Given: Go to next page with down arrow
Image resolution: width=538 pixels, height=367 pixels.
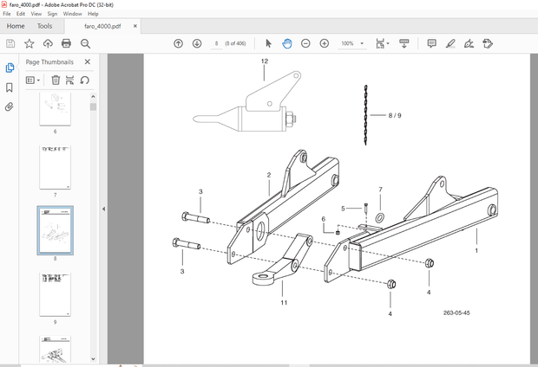Looking at the screenshot, I should coord(196,43).
